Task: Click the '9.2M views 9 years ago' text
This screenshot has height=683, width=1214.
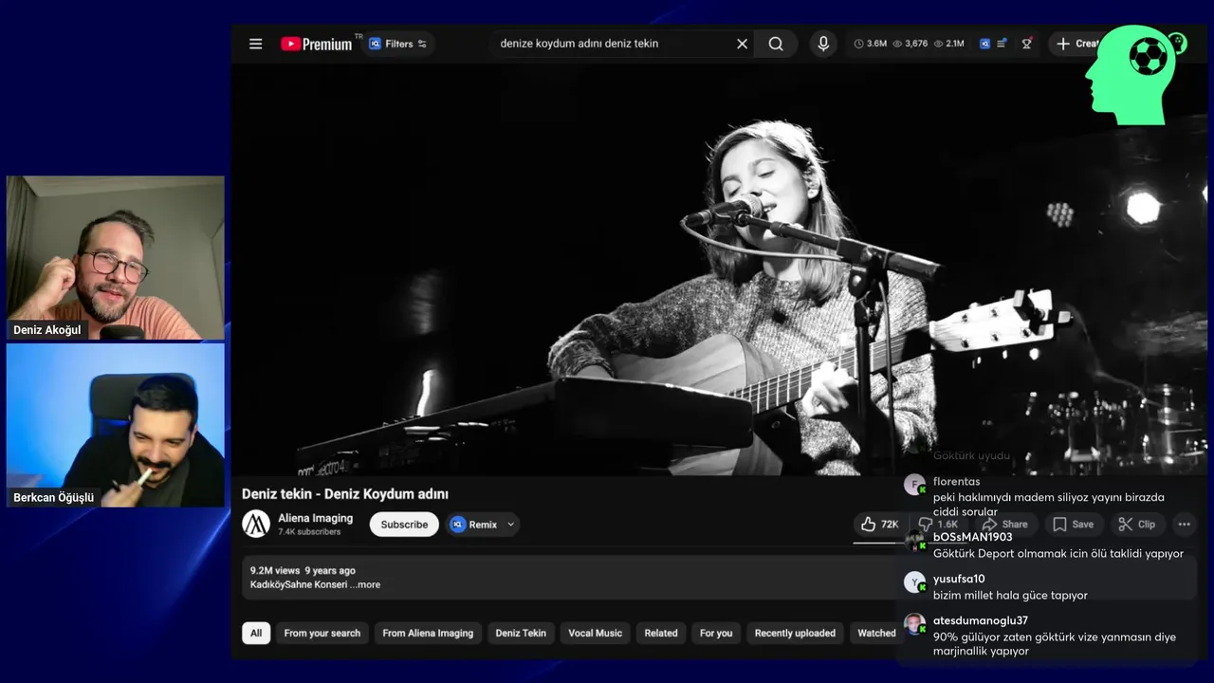Action: click(303, 570)
